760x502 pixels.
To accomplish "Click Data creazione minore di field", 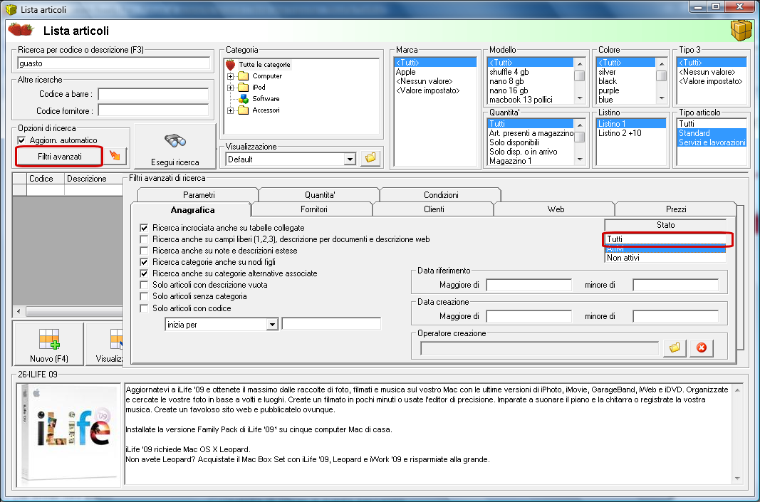I will (x=676, y=316).
